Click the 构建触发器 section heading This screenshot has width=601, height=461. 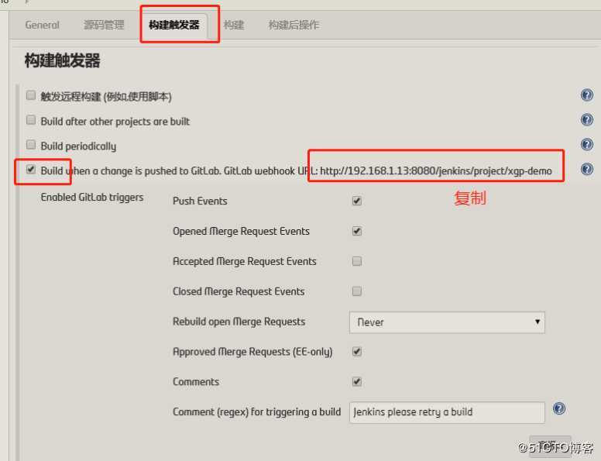pos(62,60)
